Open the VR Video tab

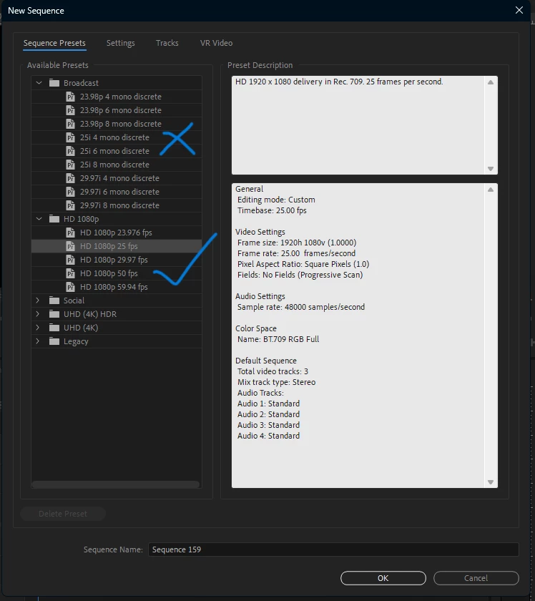pyautogui.click(x=216, y=43)
